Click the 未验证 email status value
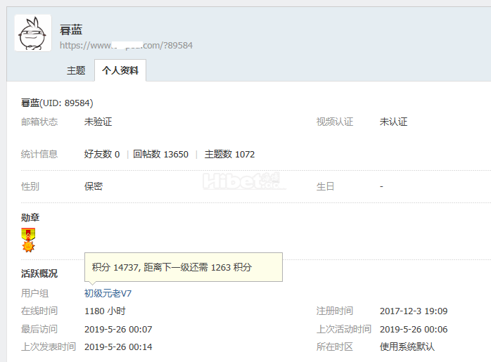 coord(98,122)
